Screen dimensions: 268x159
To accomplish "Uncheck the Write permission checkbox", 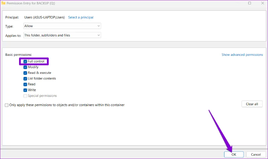I will (x=25, y=90).
